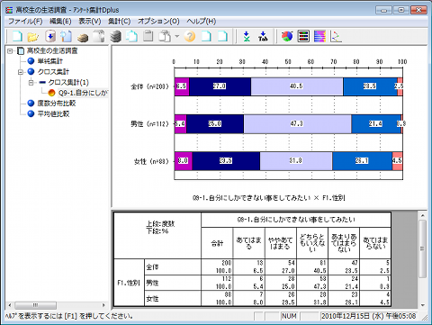This screenshot has width=432, height=325.
Task: Select 単純集計 in the tree
Action: 50,61
